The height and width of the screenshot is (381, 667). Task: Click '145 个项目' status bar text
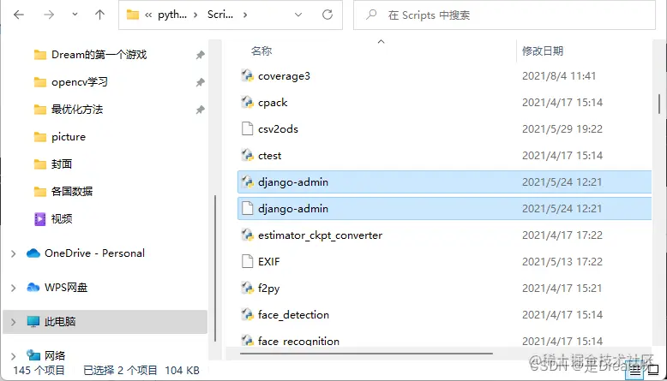coord(39,371)
